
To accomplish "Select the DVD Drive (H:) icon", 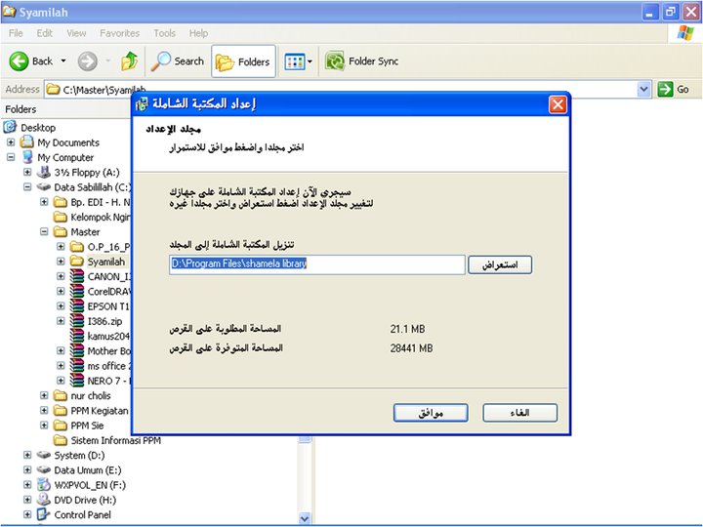I will (44, 500).
